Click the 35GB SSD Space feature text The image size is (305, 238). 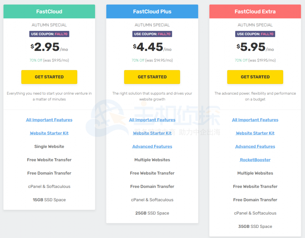point(255,226)
